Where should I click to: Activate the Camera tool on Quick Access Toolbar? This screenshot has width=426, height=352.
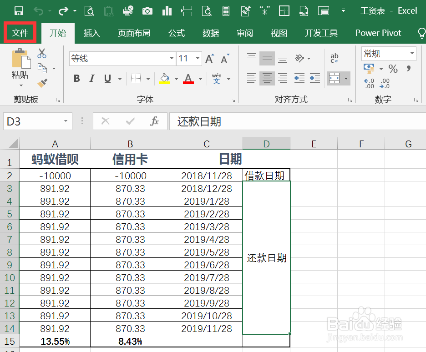point(147,10)
